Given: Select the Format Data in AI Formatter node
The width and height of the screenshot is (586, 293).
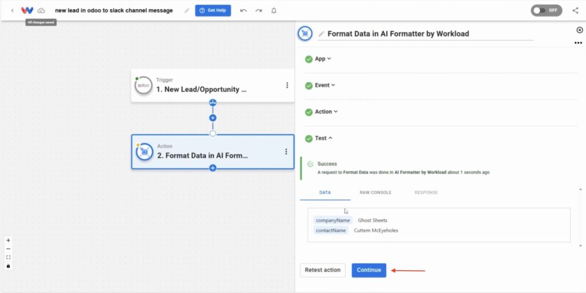Looking at the screenshot, I should (213, 152).
